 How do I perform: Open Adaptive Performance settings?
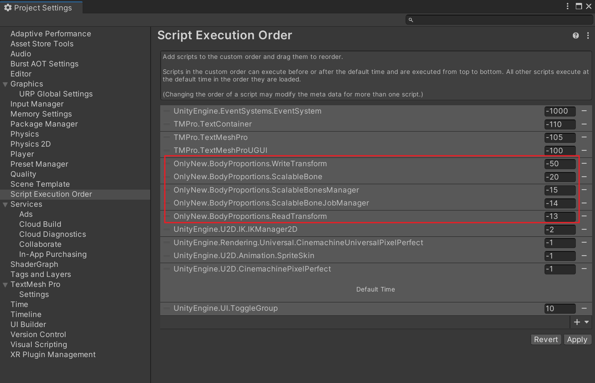point(50,34)
